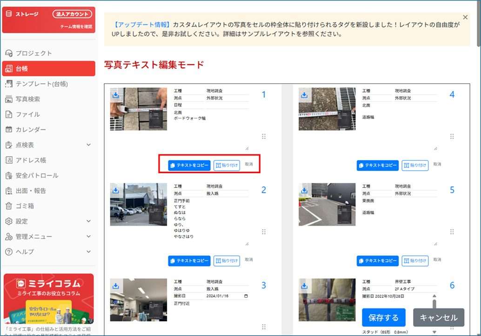Click the office interior photo thumbnail 3
This screenshot has width=481, height=336.
[x=139, y=300]
